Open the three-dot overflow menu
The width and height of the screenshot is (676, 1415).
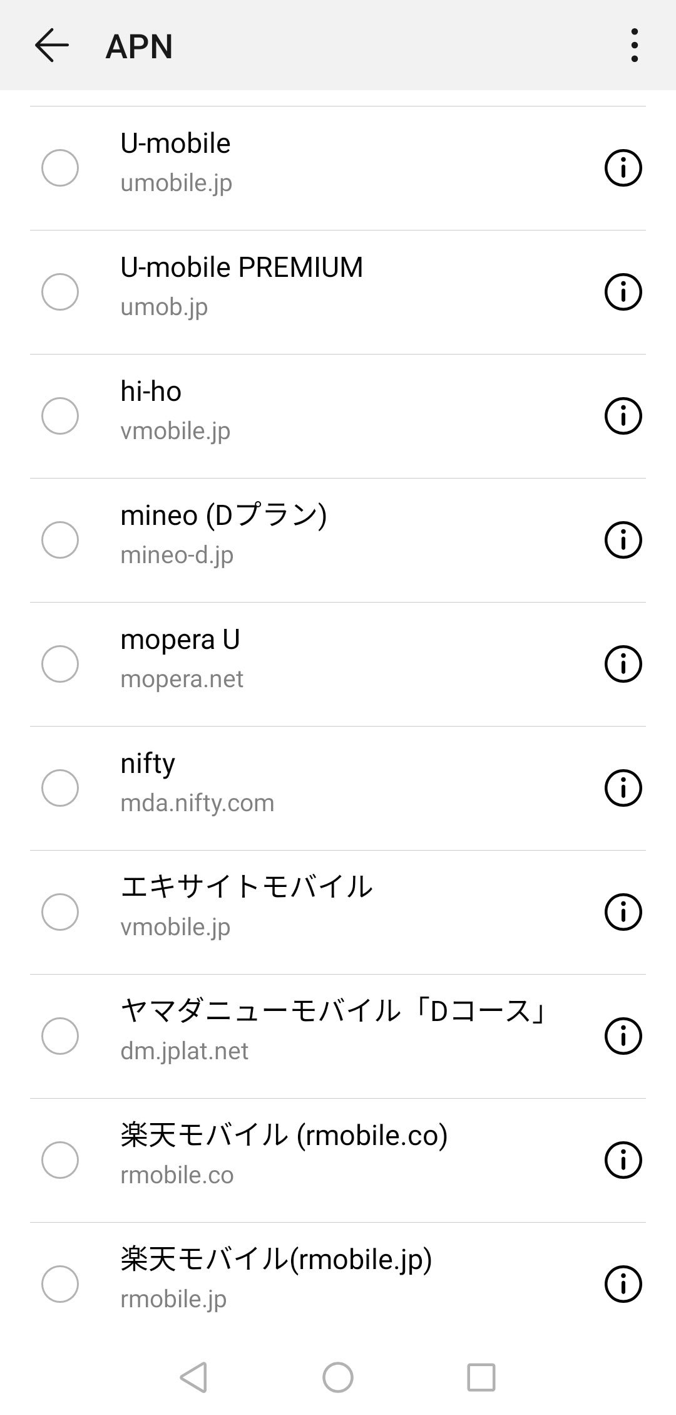point(634,46)
